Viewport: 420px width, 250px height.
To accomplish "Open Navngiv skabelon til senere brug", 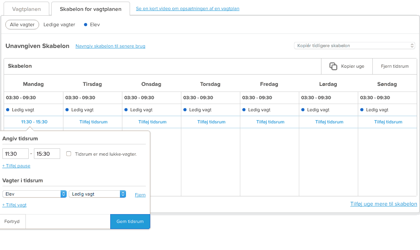I will (x=110, y=46).
